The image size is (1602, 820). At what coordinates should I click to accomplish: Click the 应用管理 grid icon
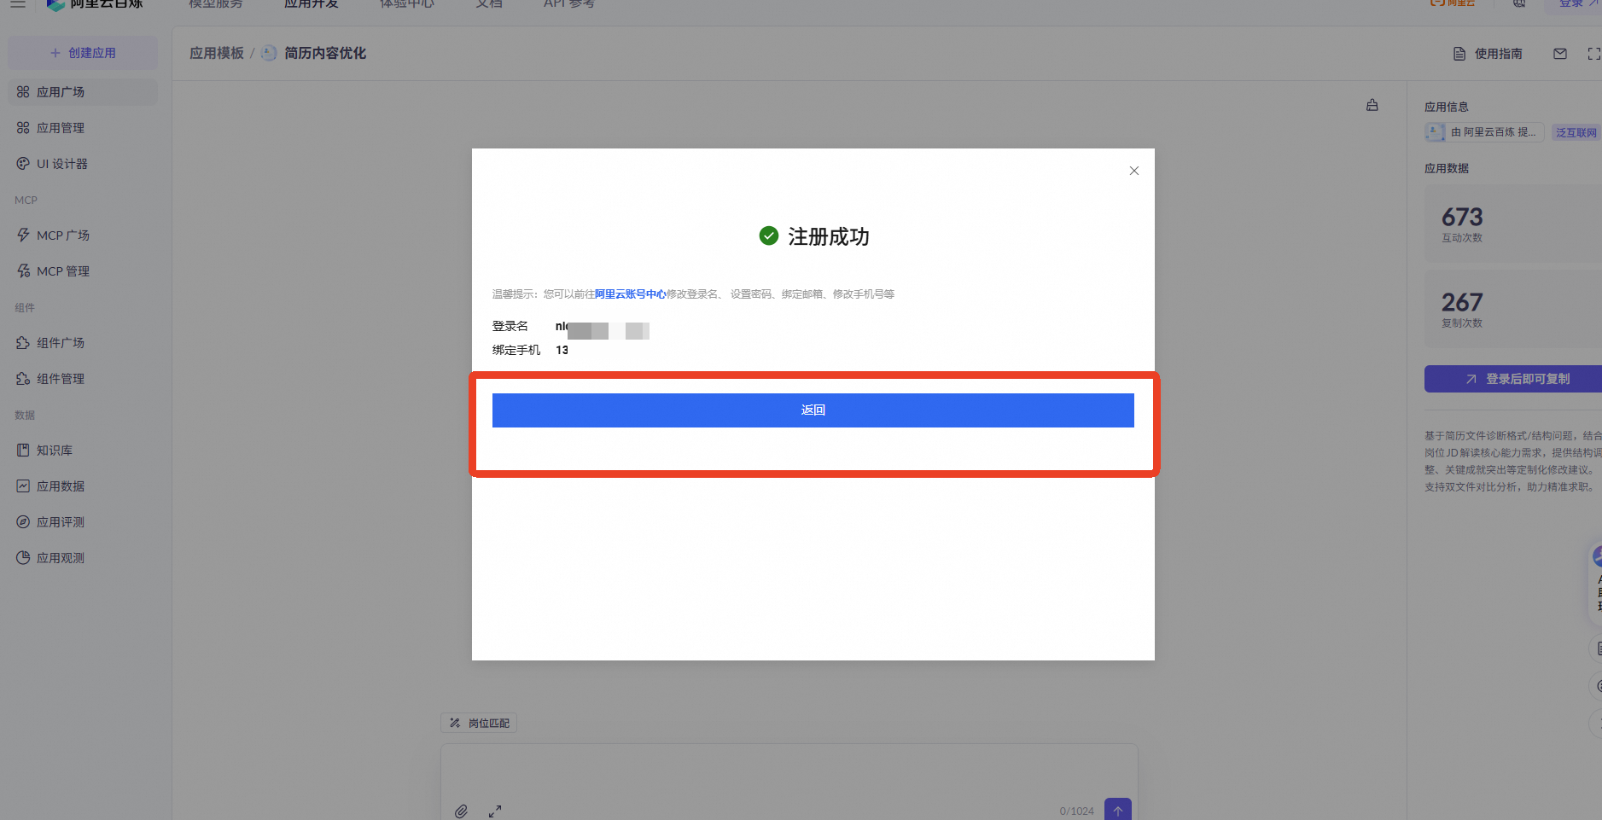[x=23, y=128]
